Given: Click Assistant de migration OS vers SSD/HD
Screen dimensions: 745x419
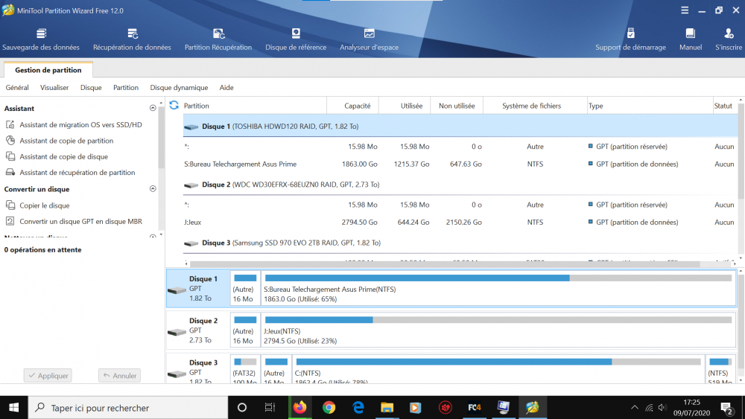Looking at the screenshot, I should (80, 125).
